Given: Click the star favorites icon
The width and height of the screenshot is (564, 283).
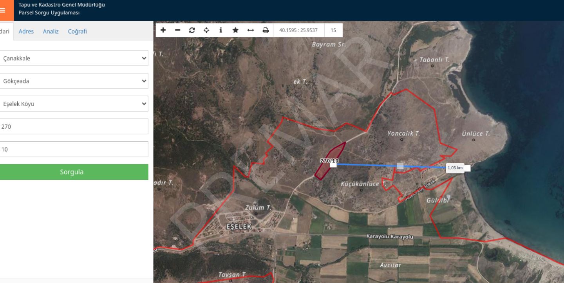Looking at the screenshot, I should coord(235,30).
